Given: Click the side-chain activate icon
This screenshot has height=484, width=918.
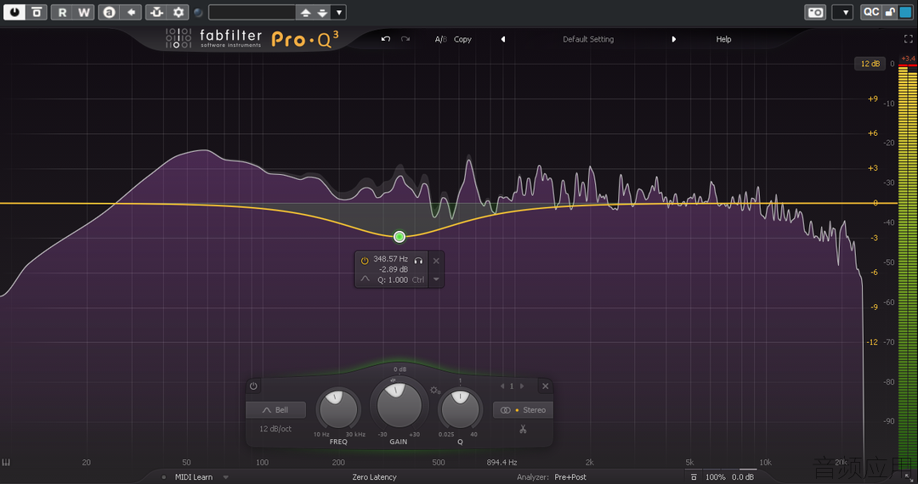Looking at the screenshot, I should click(x=156, y=12).
